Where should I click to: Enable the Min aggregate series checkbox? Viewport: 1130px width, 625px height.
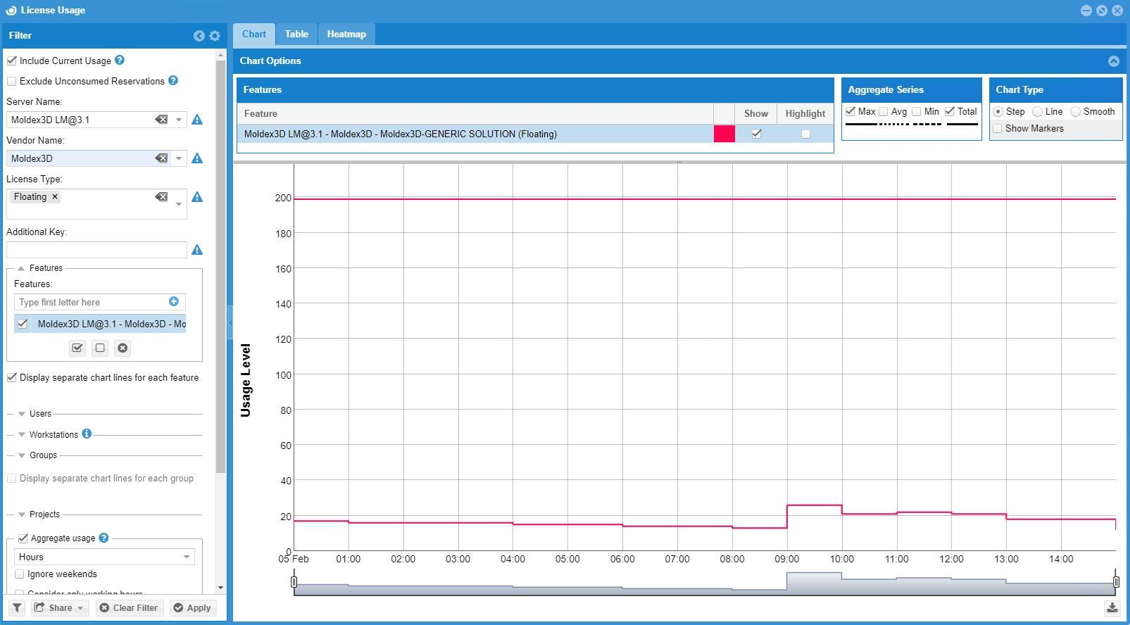pyautogui.click(x=916, y=111)
